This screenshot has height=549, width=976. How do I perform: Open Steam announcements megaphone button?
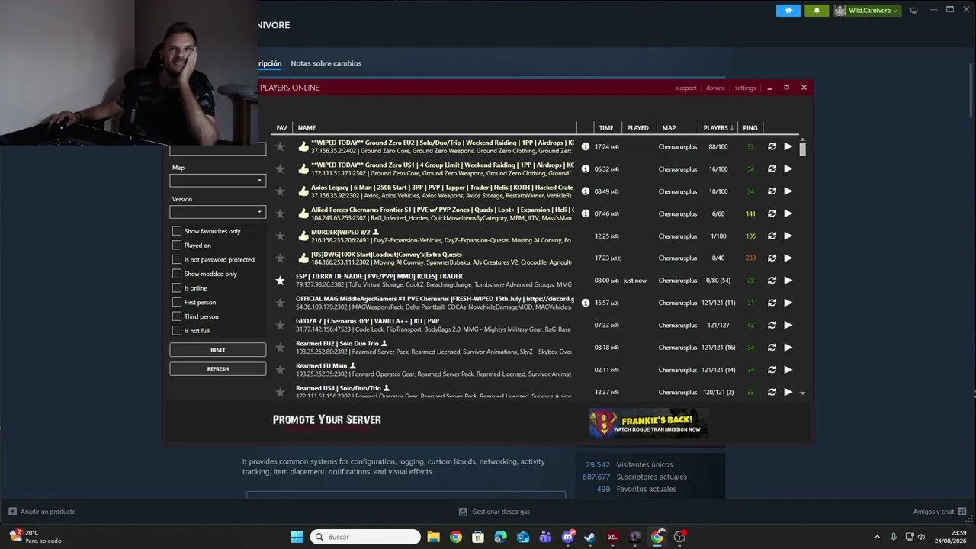[x=788, y=11]
